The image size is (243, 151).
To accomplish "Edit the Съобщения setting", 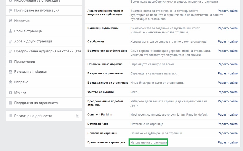I will pyautogui.click(x=228, y=42).
